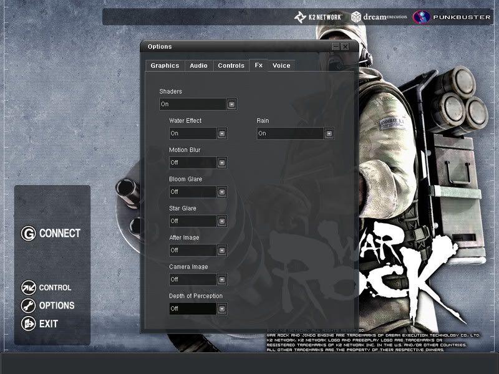Click the Water Effect label
The height and width of the screenshot is (374, 499).
click(185, 120)
